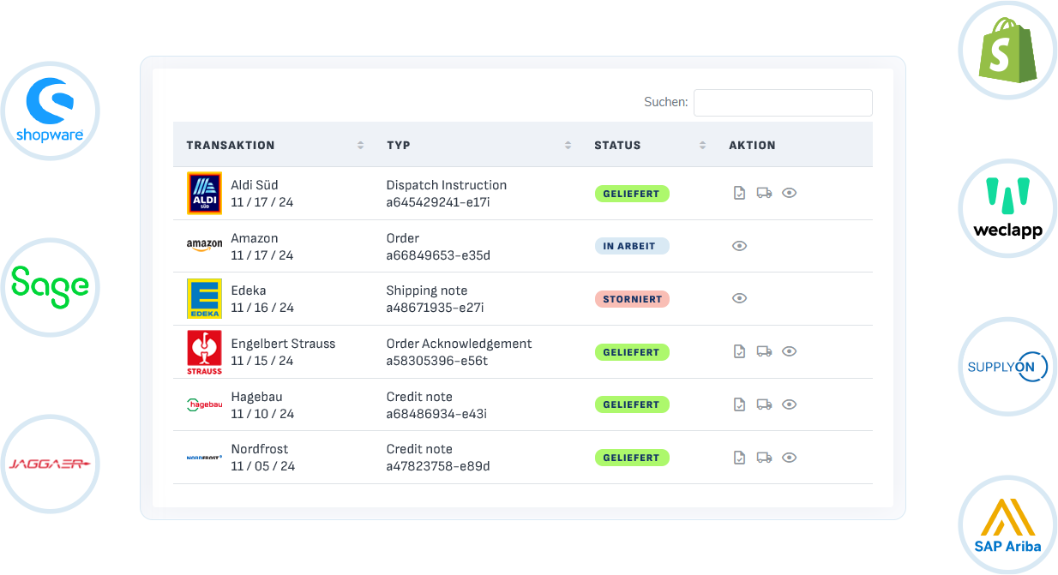Image resolution: width=1058 pixels, height=575 pixels.
Task: Click truck icon in Nordfrost row
Action: (764, 458)
